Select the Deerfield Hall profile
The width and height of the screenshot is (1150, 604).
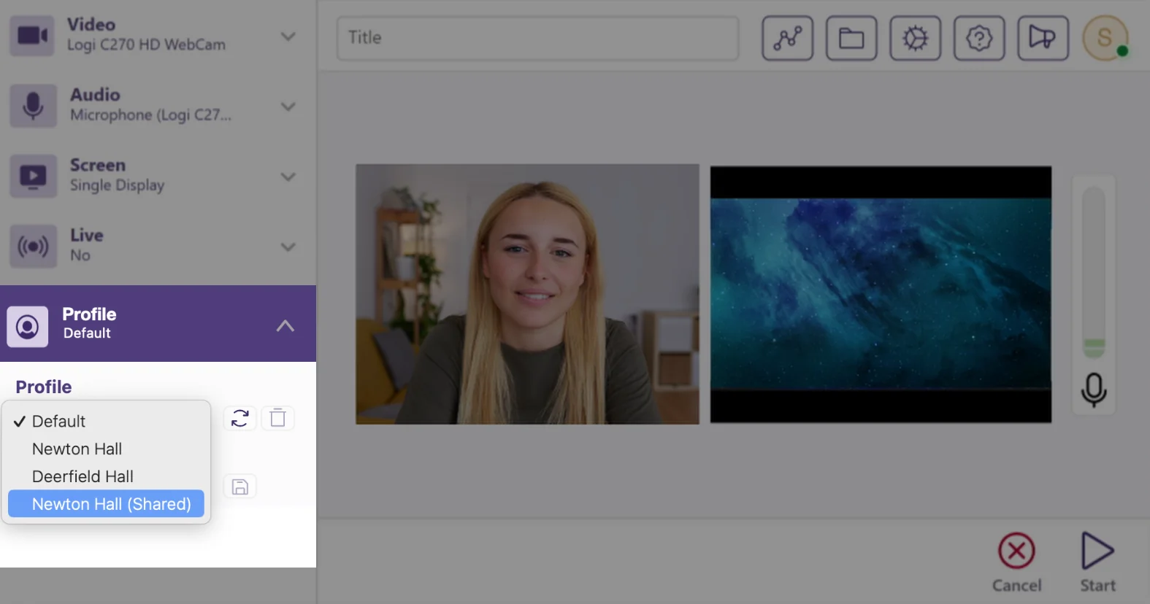[x=106, y=476]
